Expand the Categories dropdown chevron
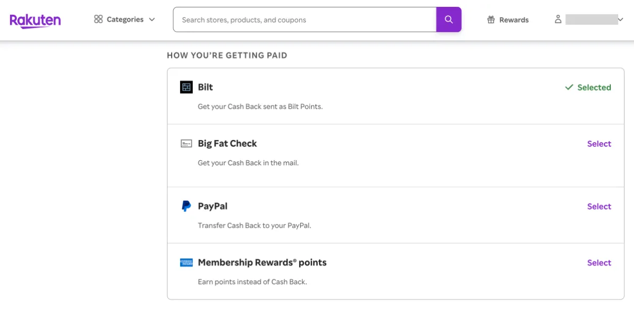 [152, 20]
